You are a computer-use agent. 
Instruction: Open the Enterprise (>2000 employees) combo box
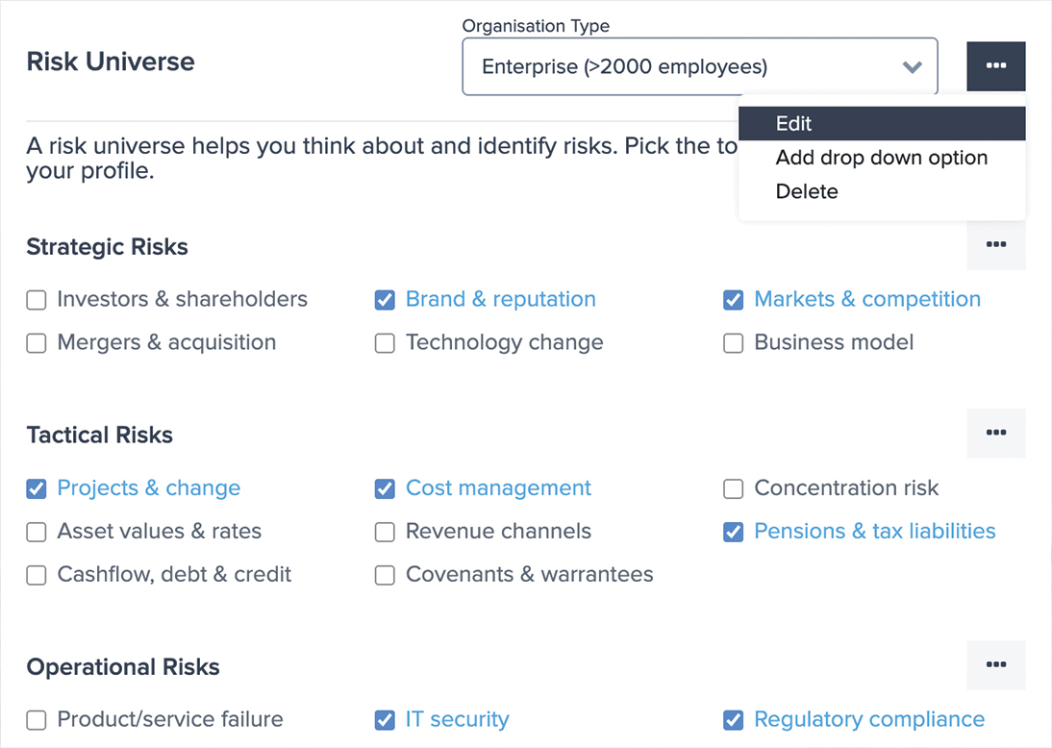click(700, 66)
